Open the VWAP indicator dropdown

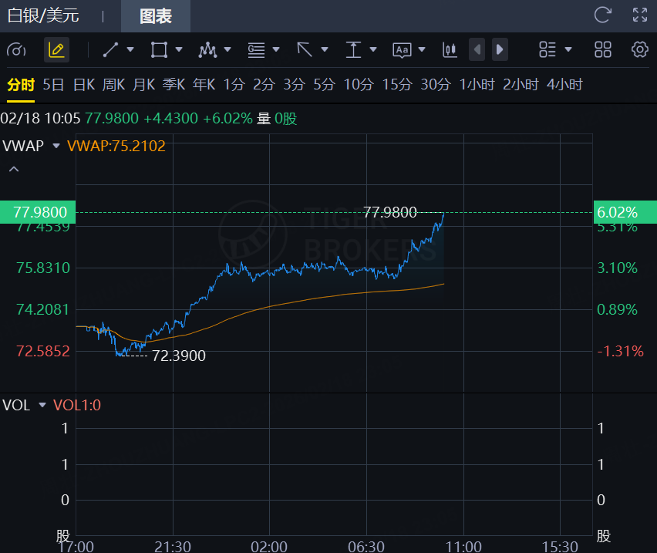click(x=56, y=145)
